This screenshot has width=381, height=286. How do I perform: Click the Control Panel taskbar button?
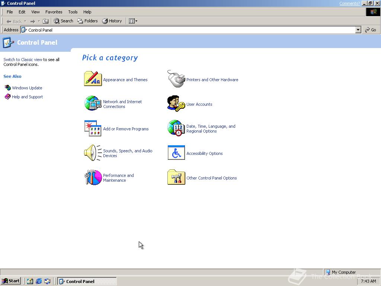point(87,281)
